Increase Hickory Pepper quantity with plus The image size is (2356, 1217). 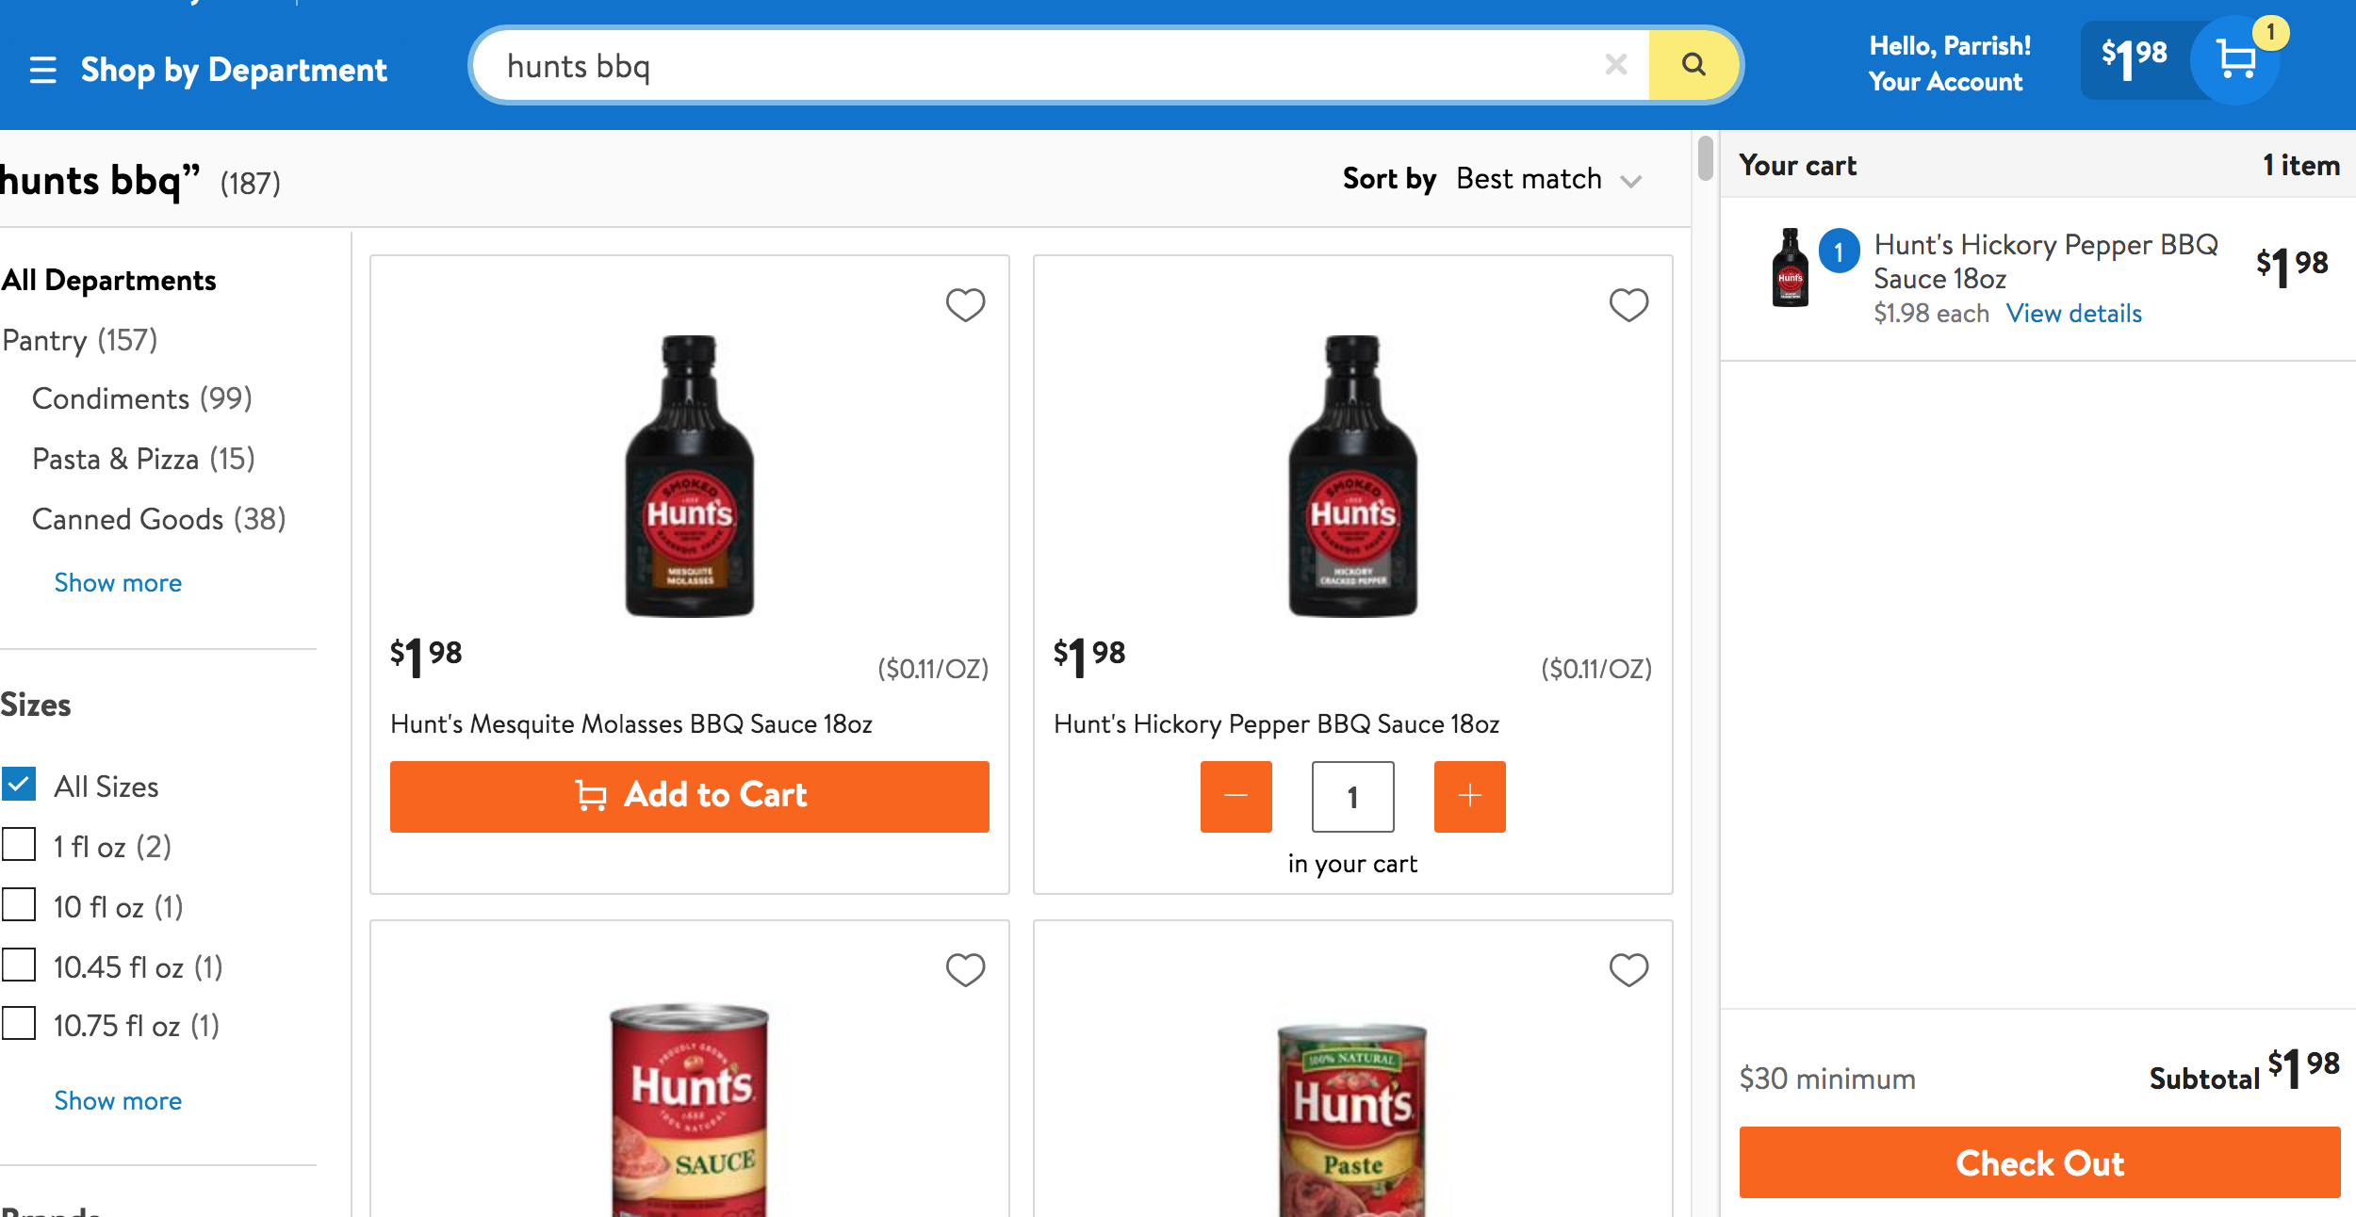coord(1469,797)
